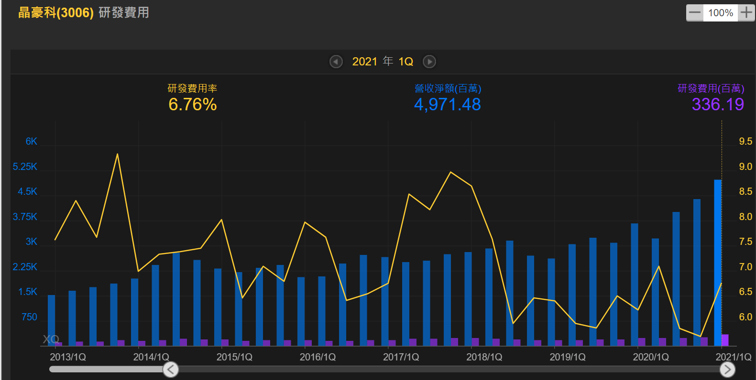Go to the previous quarter with left arrow

[336, 62]
